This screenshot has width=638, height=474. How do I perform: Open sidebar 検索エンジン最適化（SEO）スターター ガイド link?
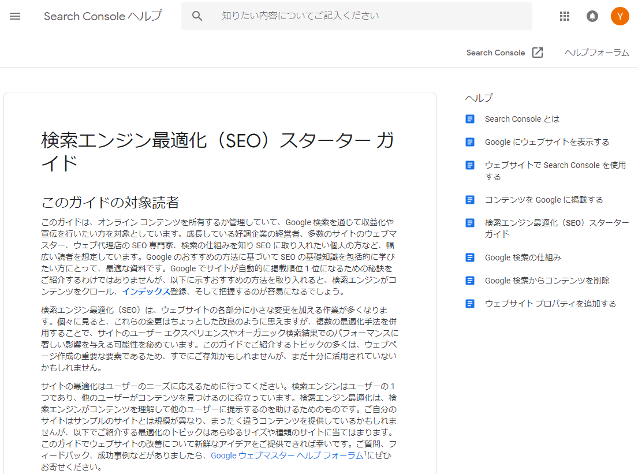557,228
